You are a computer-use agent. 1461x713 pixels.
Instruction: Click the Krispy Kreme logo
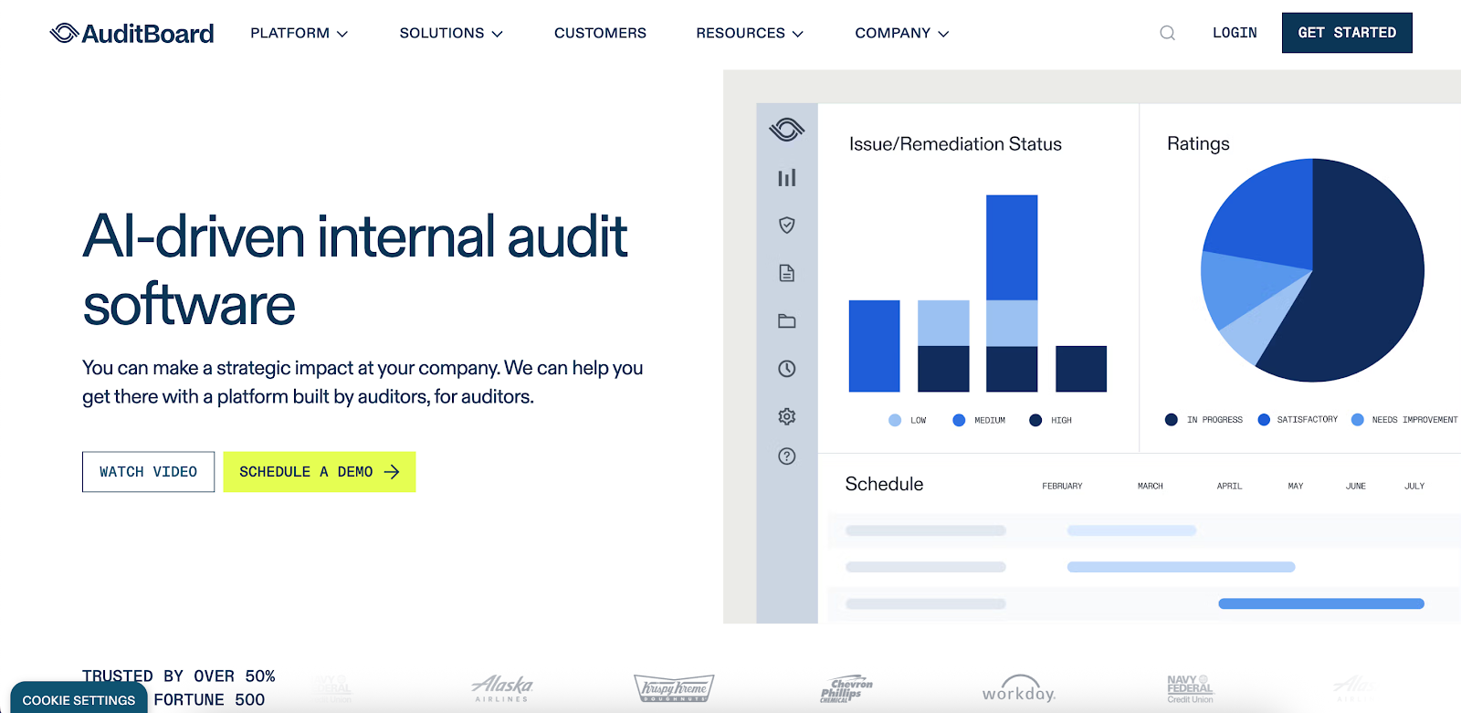[674, 688]
